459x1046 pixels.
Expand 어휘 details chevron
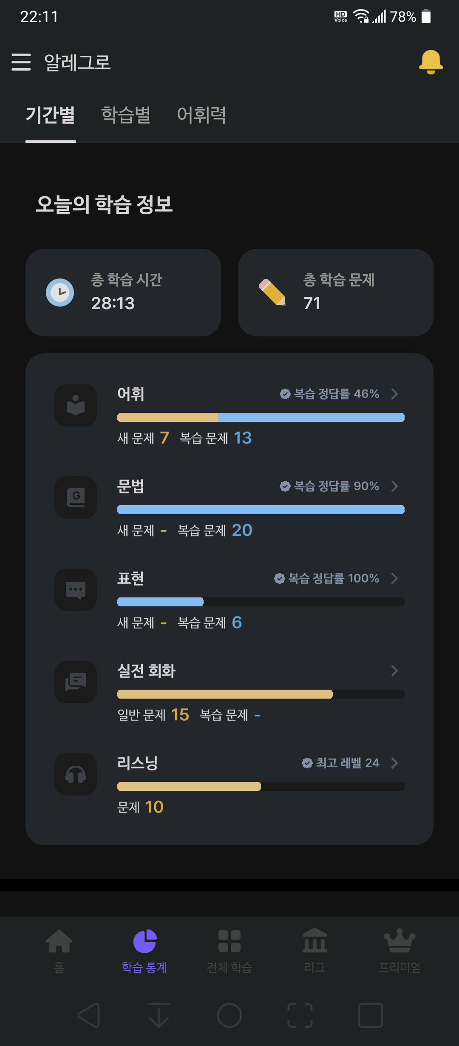(394, 394)
